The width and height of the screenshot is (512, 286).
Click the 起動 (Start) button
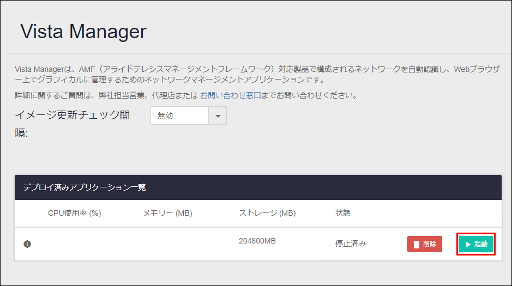pyautogui.click(x=476, y=244)
